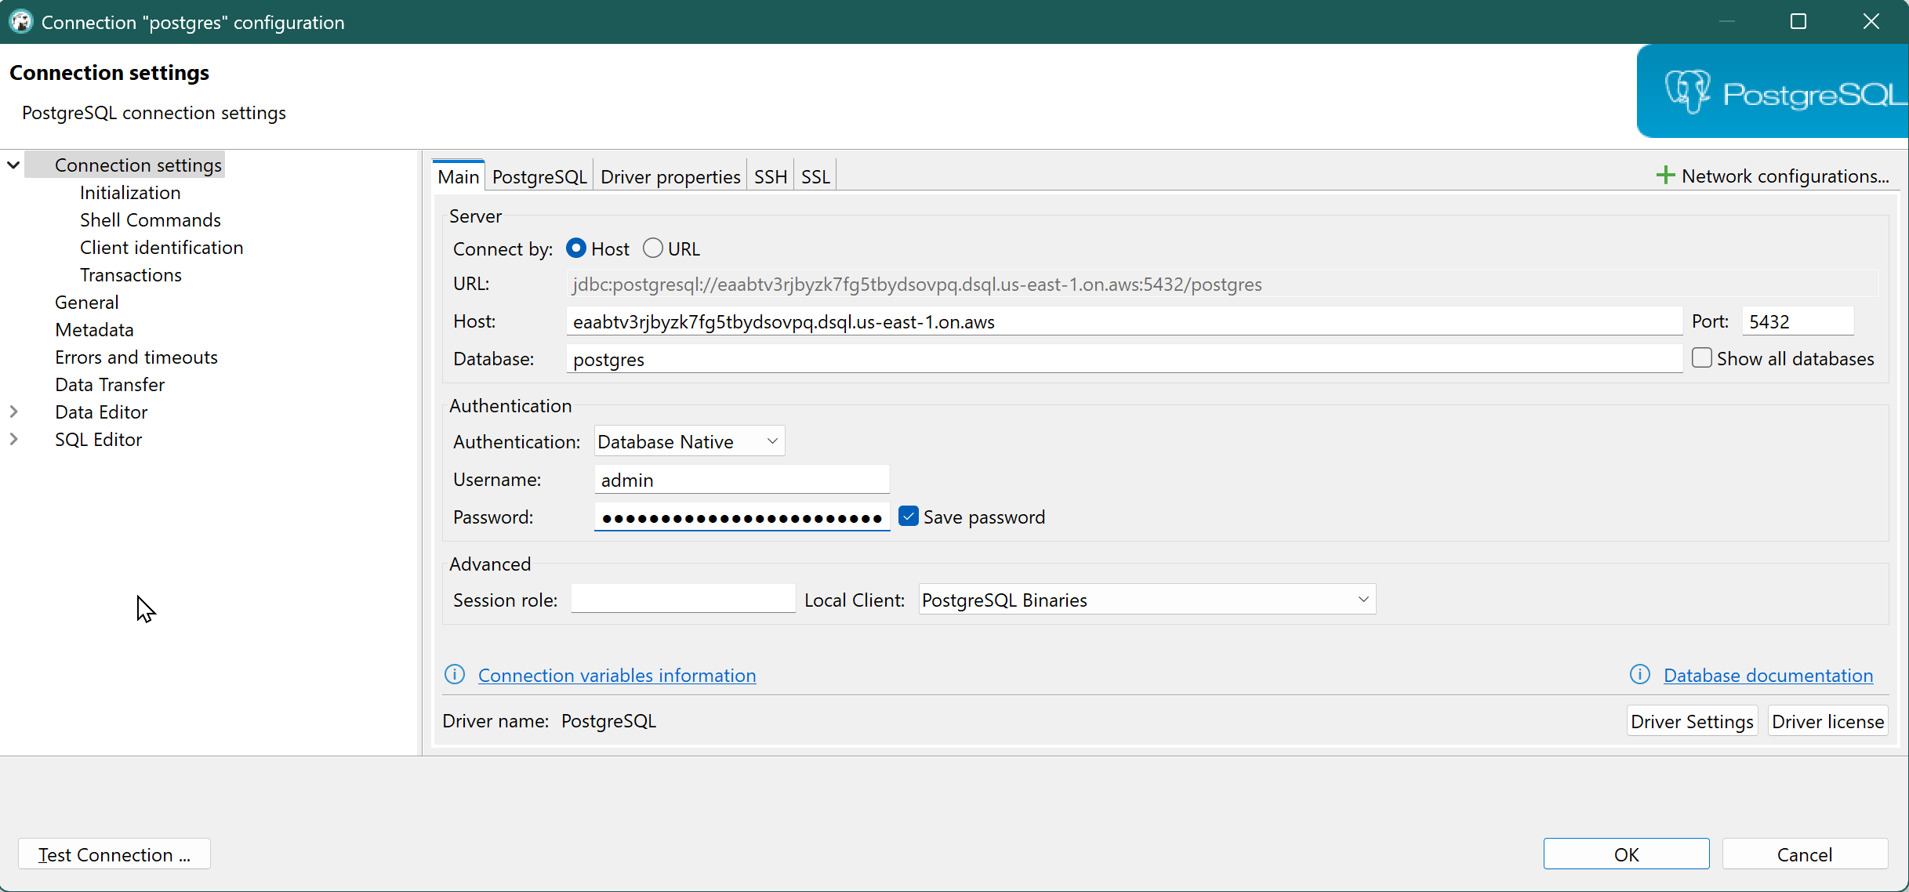Select Shell Commands in the tree
1909x892 pixels.
(x=151, y=219)
